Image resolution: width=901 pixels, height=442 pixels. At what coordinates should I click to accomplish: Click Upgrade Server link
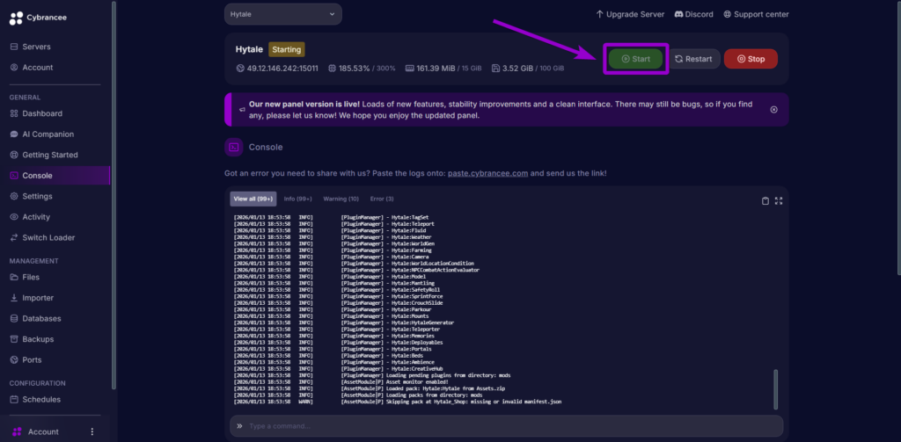[630, 14]
